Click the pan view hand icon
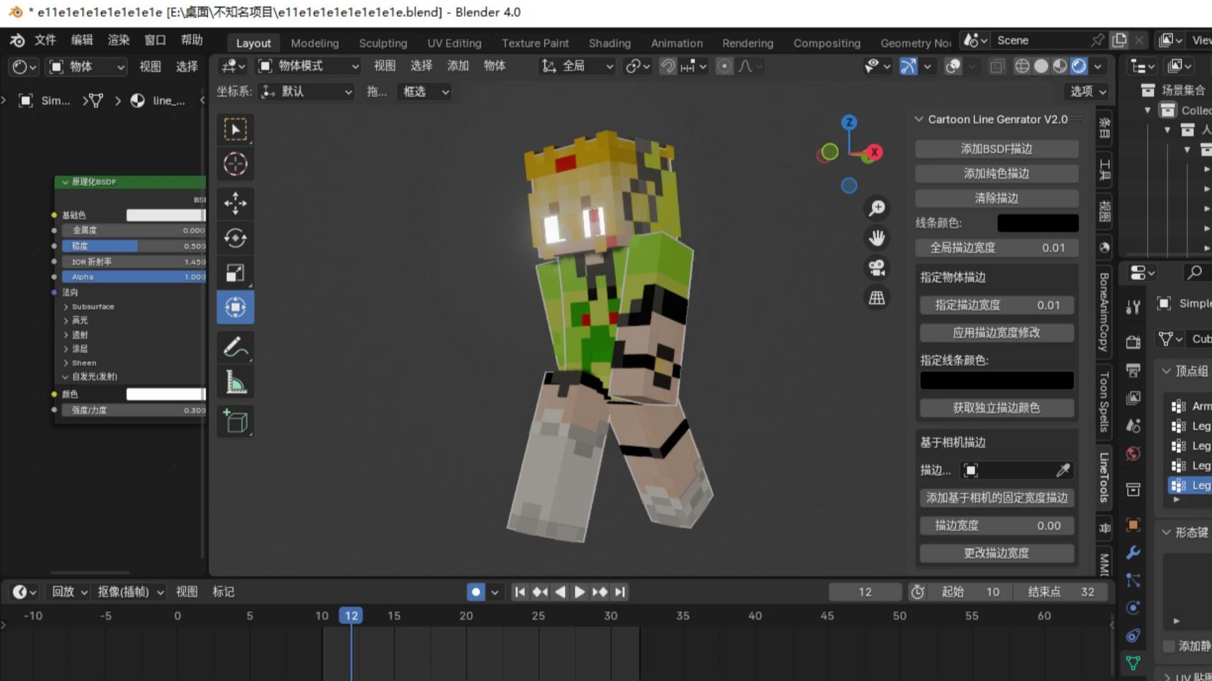 (x=877, y=238)
